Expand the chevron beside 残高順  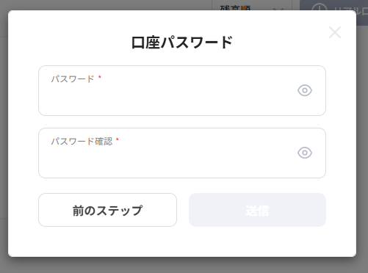[x=278, y=9]
